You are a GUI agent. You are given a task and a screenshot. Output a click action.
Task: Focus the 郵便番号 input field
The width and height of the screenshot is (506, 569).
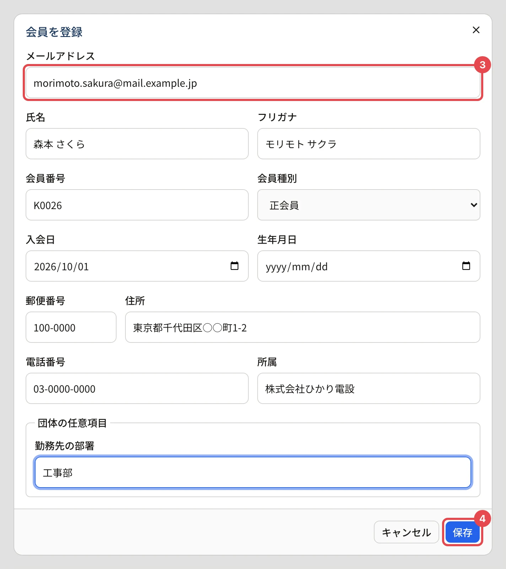tap(71, 327)
